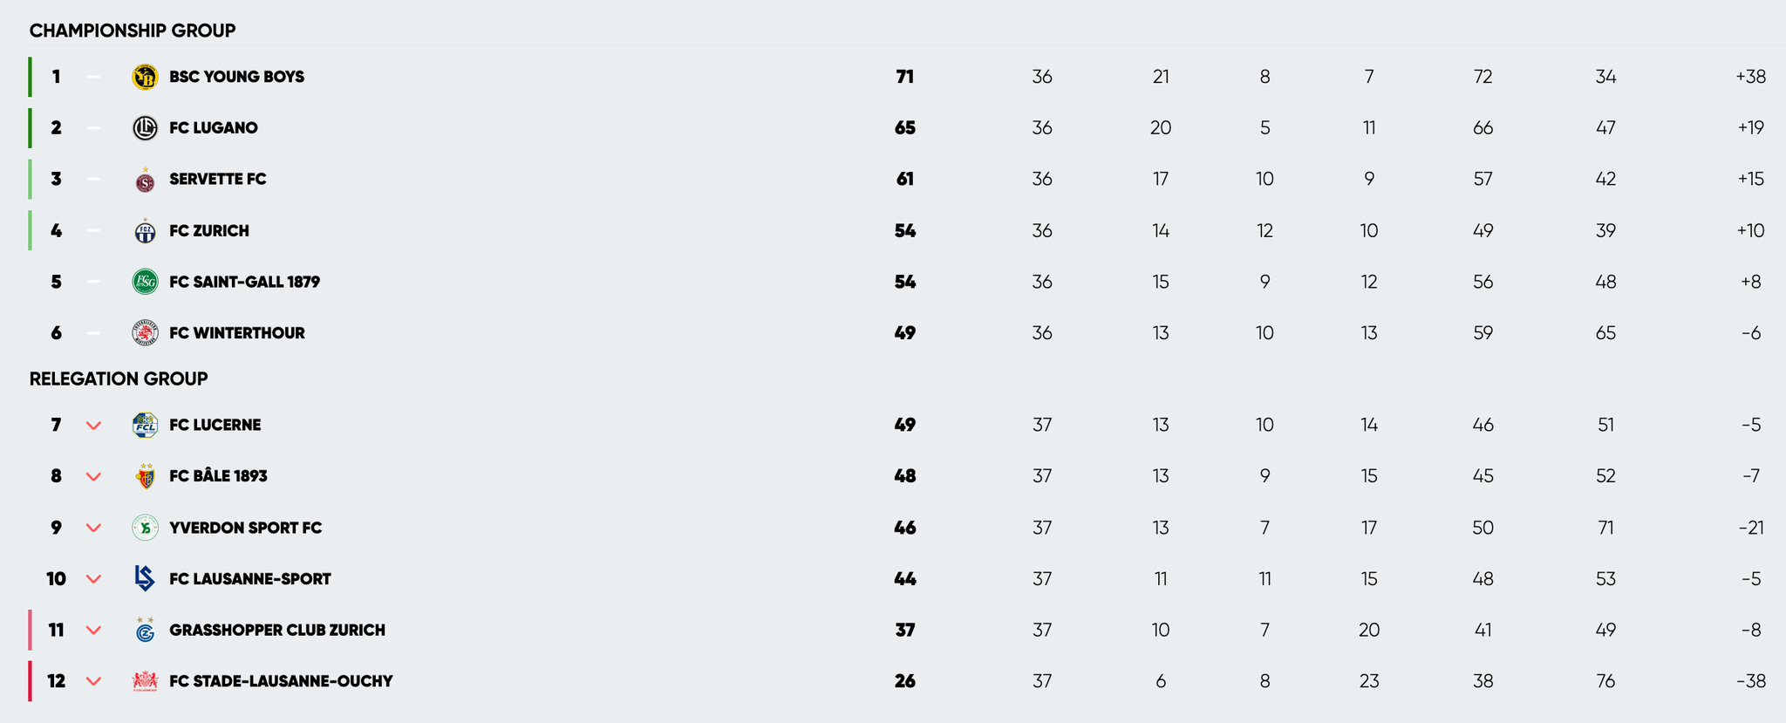
Task: Click the Grasshopper Club Zurich crest
Action: coord(145,630)
